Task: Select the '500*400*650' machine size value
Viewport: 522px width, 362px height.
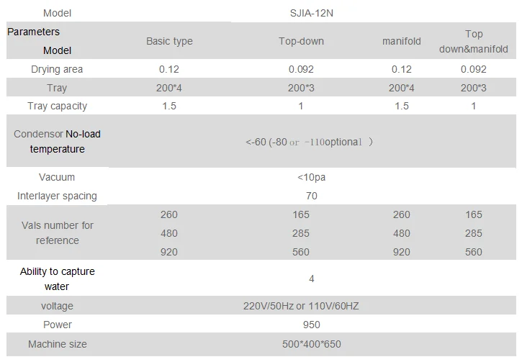Action: [x=311, y=344]
